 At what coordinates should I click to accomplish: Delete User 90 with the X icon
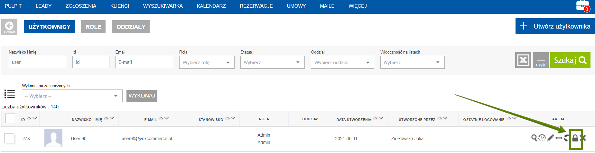point(583,138)
